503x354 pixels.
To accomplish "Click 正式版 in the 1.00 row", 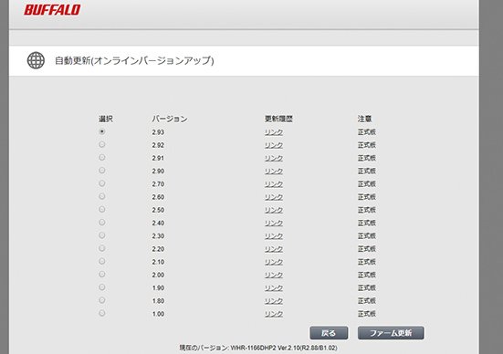I will click(367, 314).
